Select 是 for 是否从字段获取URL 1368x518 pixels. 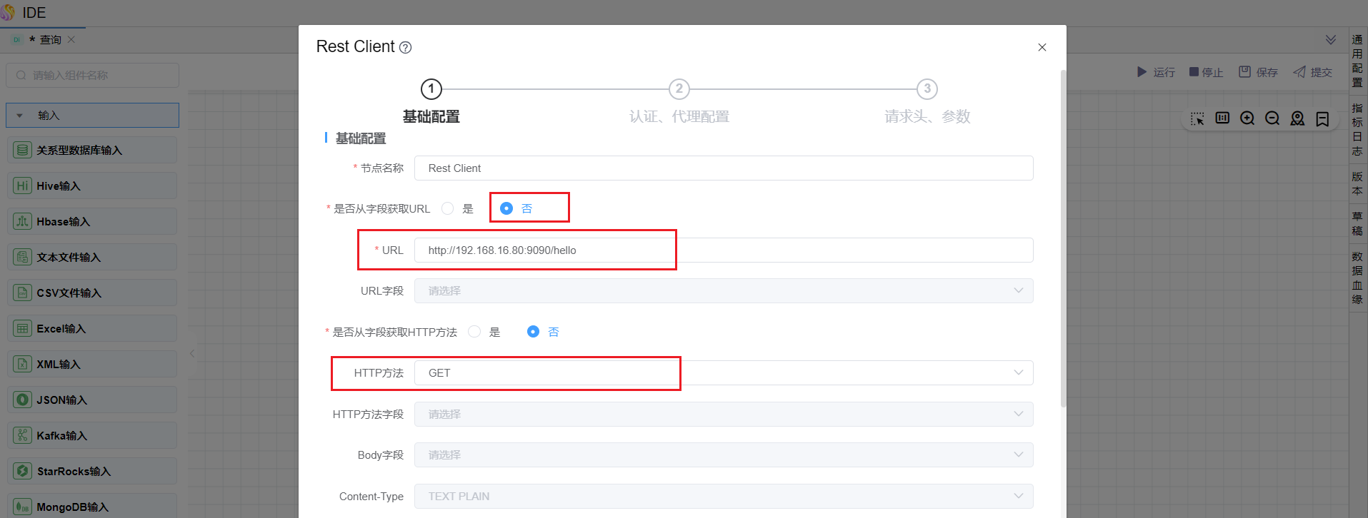coord(448,208)
